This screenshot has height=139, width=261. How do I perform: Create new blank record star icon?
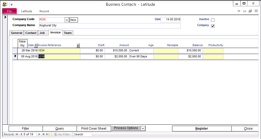point(48,134)
